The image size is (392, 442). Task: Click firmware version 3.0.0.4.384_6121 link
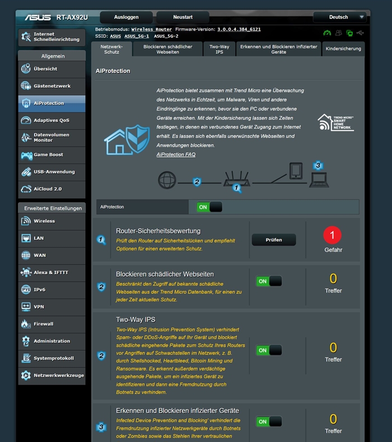(x=239, y=29)
